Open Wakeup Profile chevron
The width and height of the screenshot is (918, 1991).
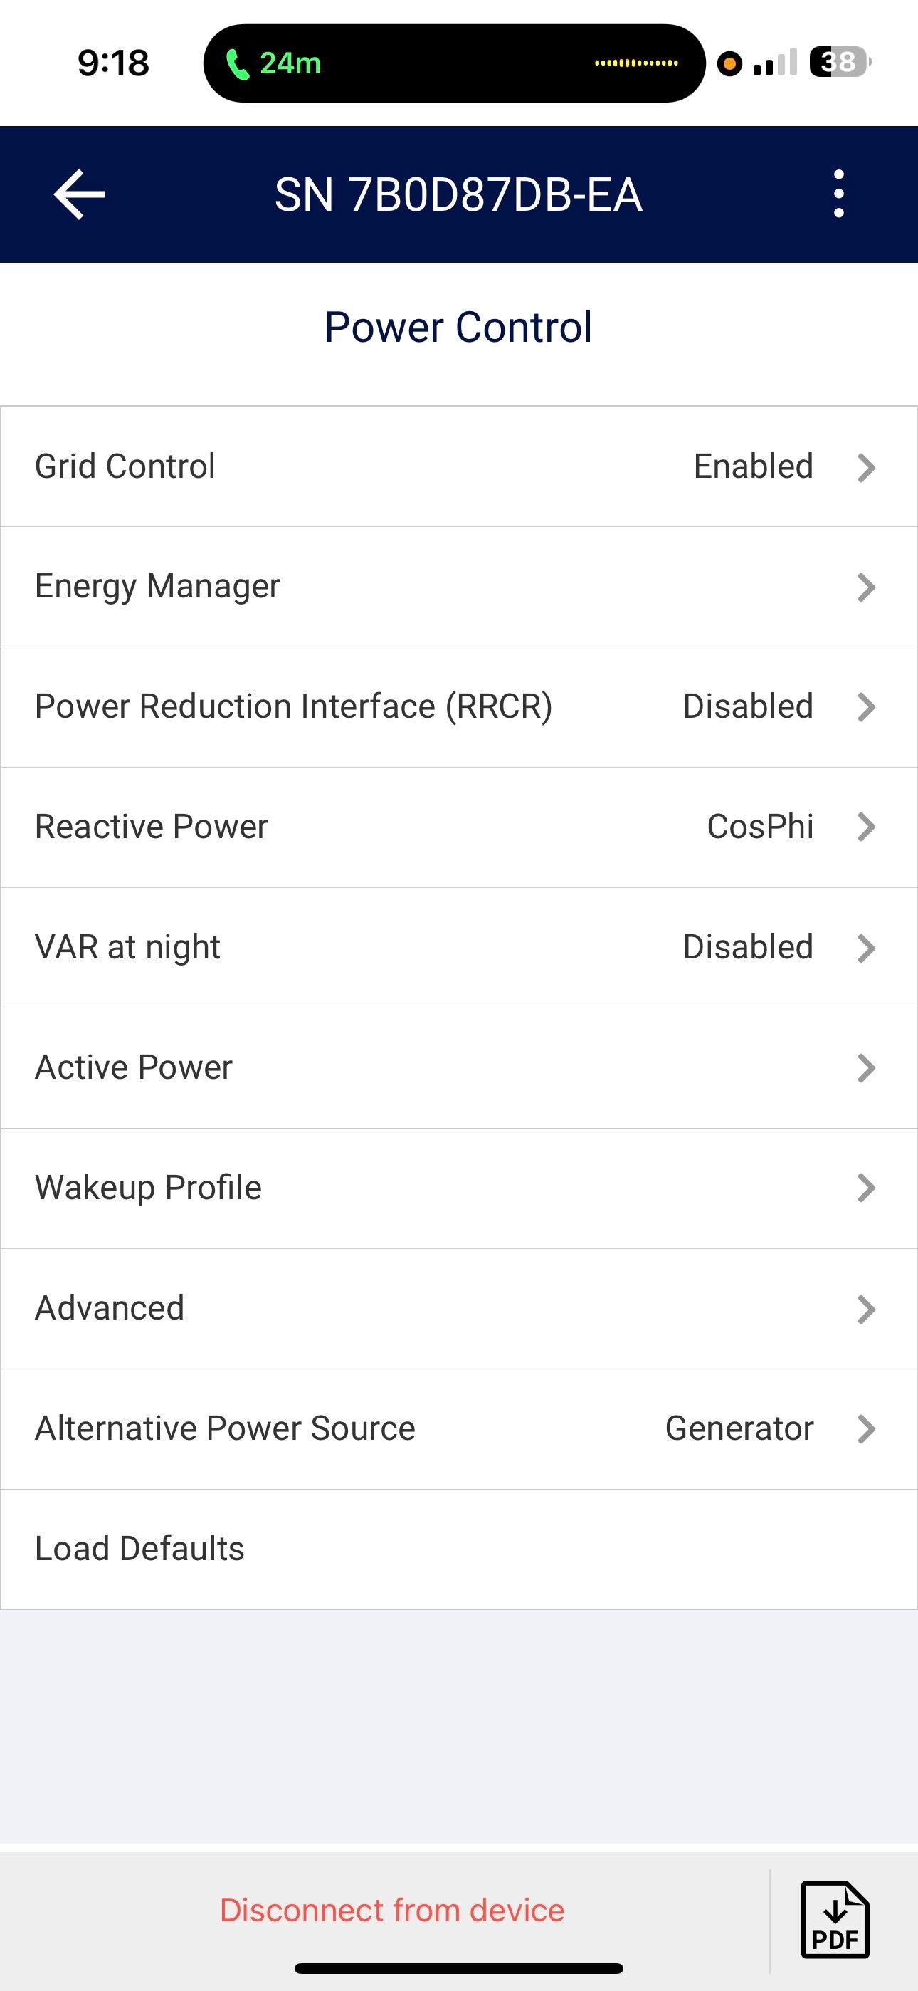click(x=866, y=1188)
